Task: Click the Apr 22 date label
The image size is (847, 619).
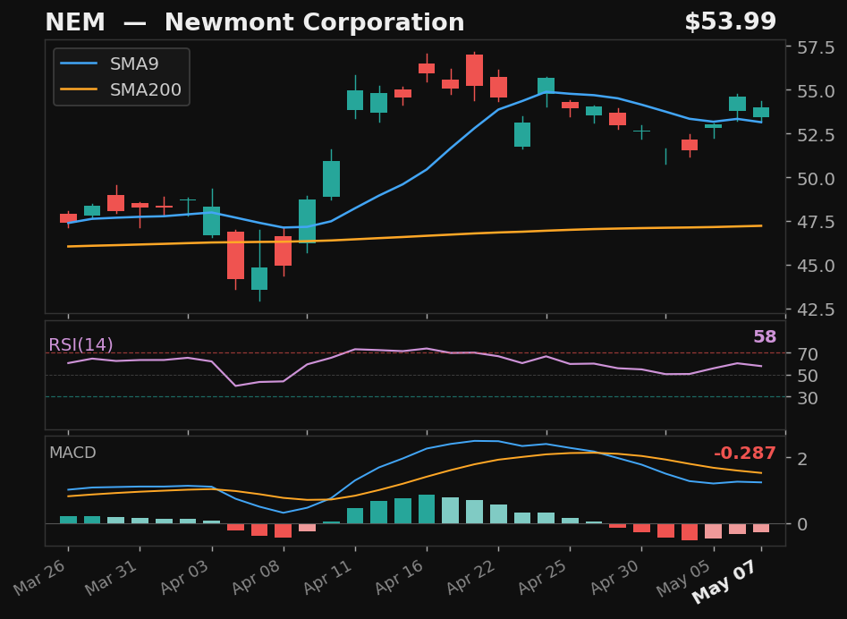Action: click(470, 577)
